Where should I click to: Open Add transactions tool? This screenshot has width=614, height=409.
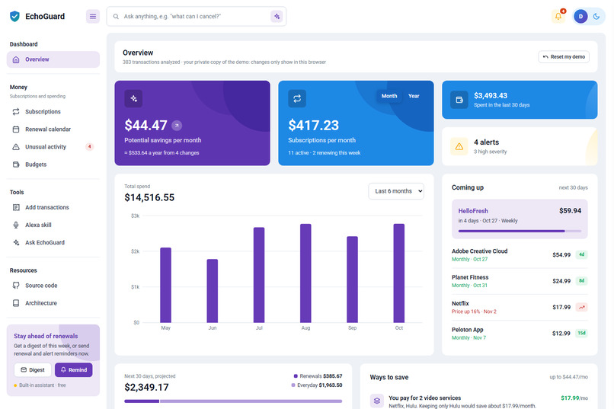coord(53,207)
